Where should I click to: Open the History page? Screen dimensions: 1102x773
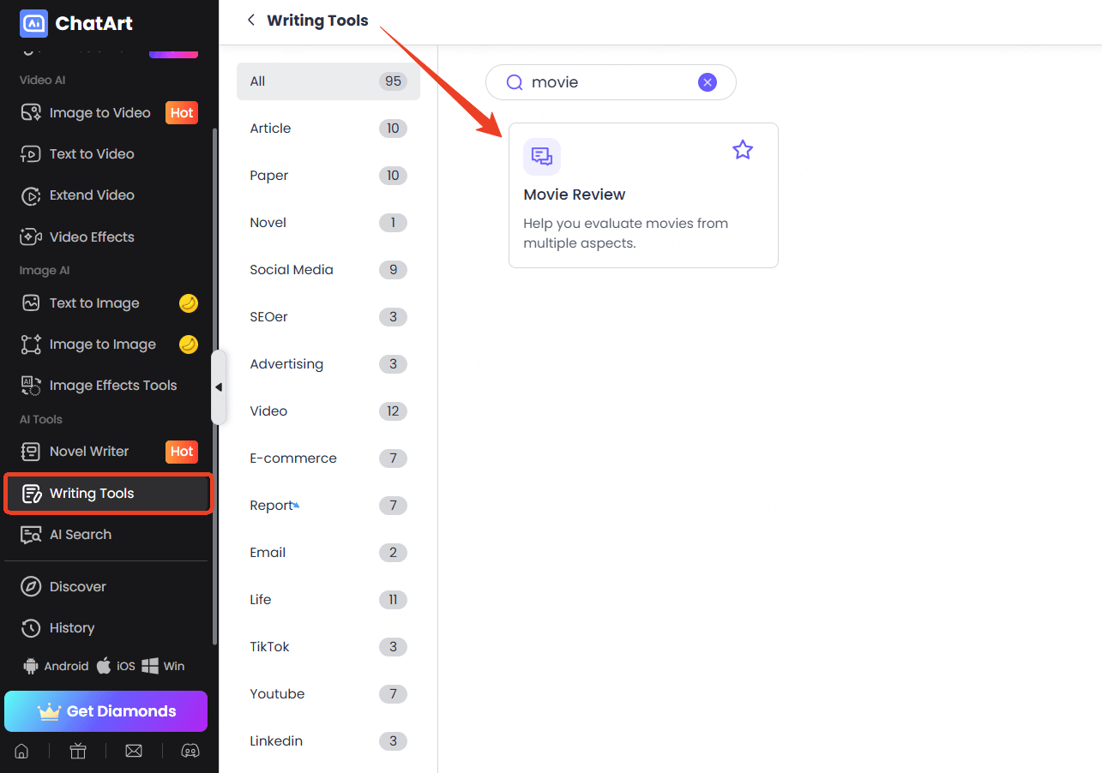coord(72,628)
